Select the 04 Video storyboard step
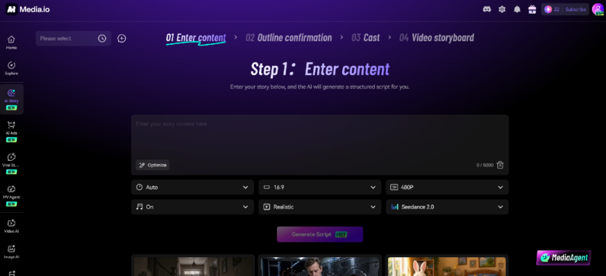The width and height of the screenshot is (606, 276). (437, 38)
